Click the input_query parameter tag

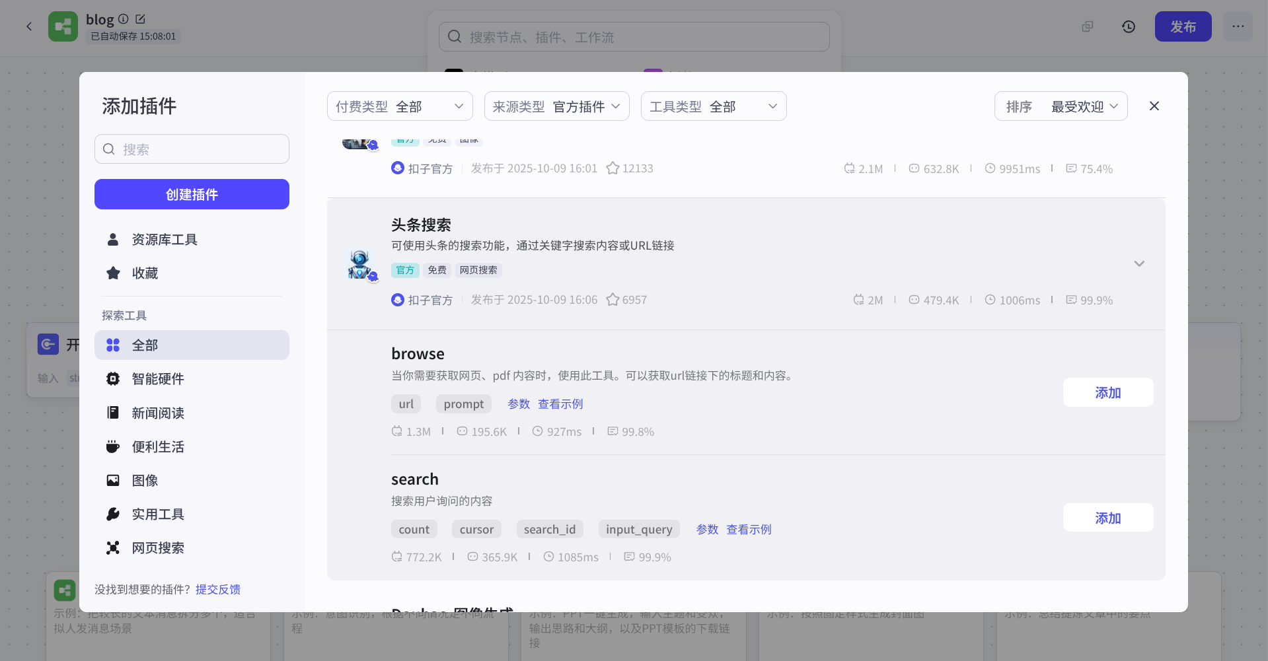[639, 530]
